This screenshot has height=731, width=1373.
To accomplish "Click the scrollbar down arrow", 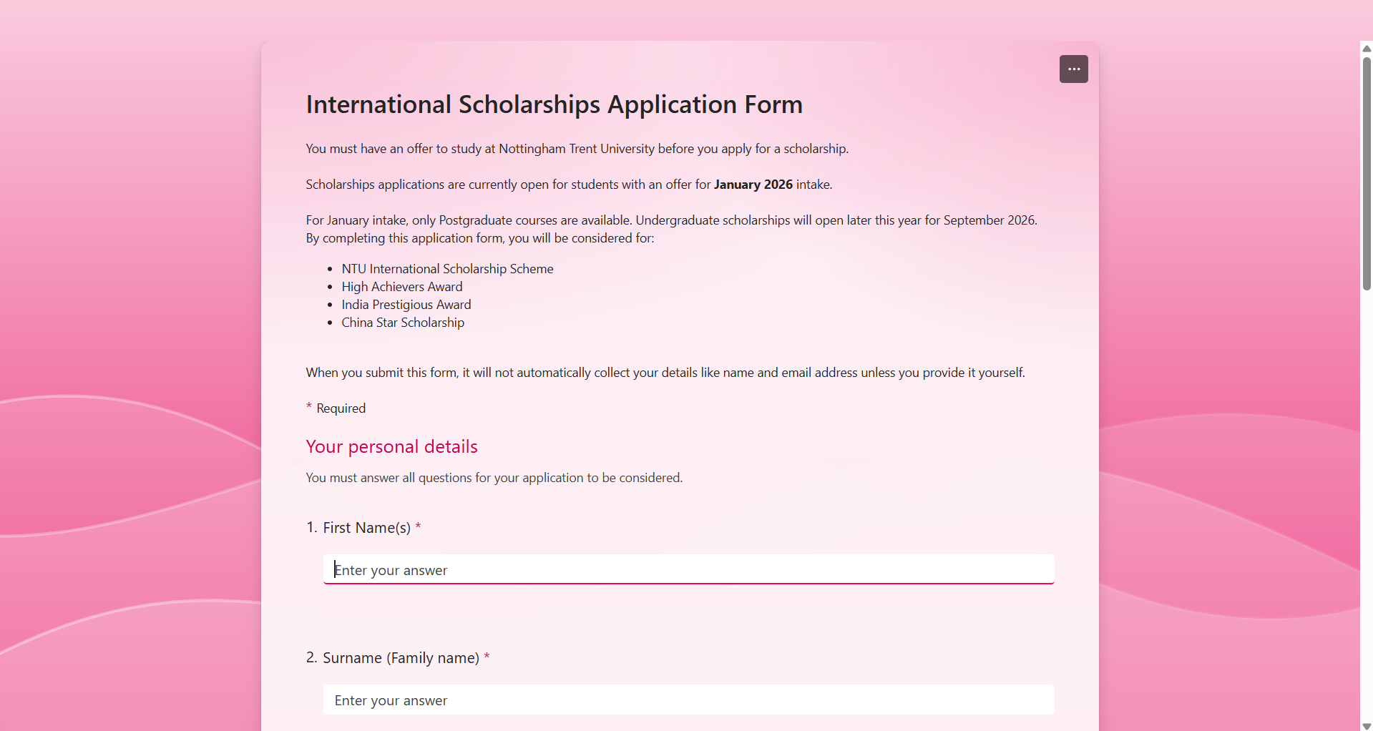I will coord(1367,726).
